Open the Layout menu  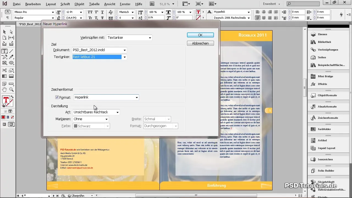click(51, 4)
